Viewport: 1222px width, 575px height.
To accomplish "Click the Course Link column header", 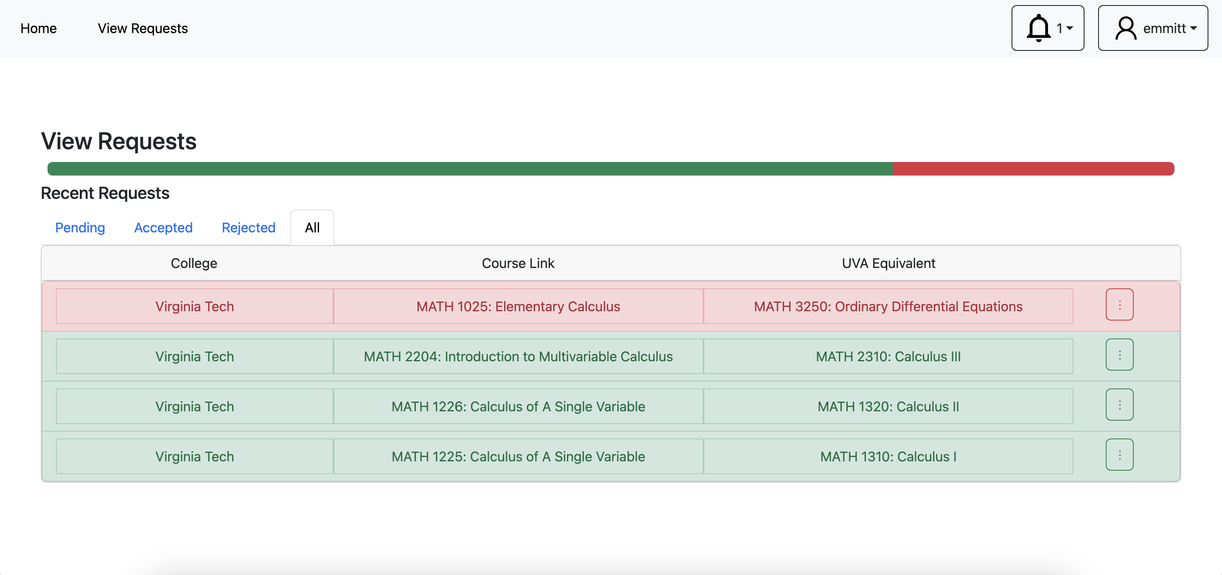I will coord(518,263).
